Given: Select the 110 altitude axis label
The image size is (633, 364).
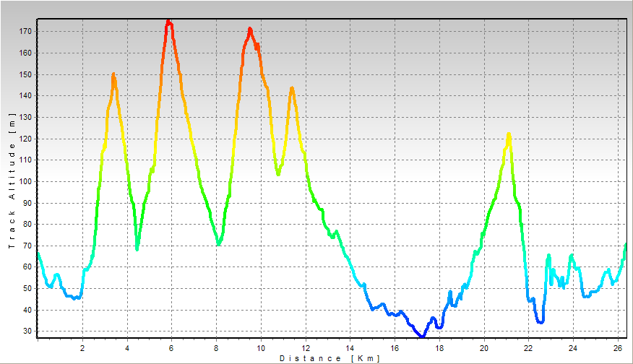Looking at the screenshot, I should pyautogui.click(x=25, y=160).
